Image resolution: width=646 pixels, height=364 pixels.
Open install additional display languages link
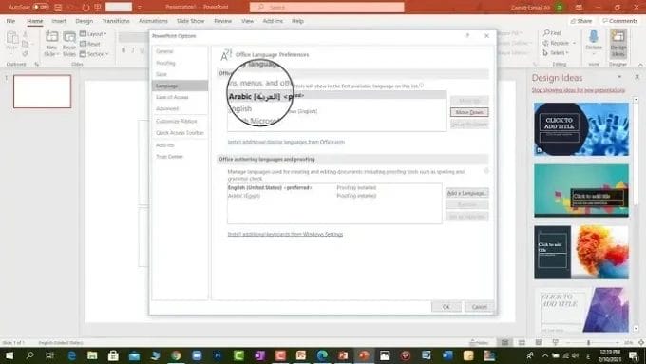[286, 142]
